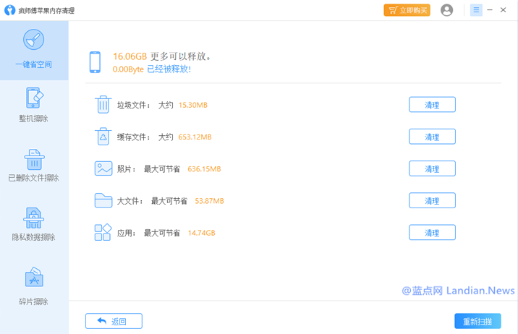Clean photos with the 照片 清理 button
518x334 pixels.
coord(432,168)
